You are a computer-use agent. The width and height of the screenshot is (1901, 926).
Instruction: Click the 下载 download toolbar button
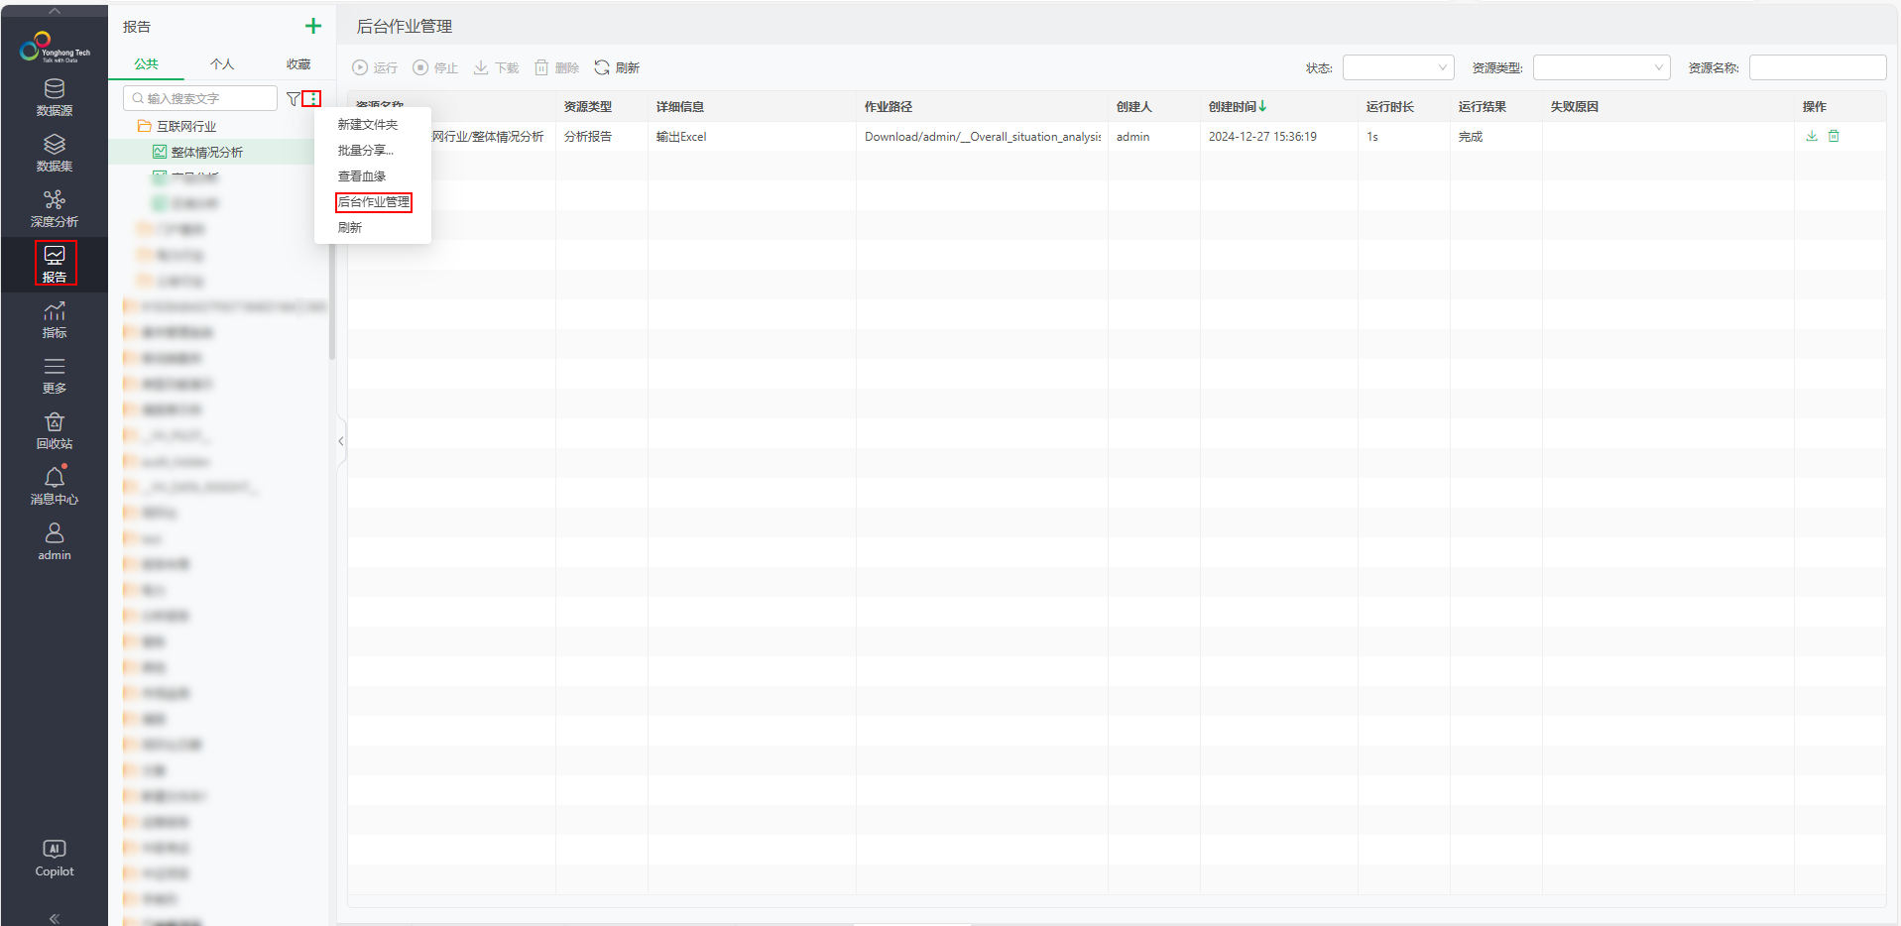pyautogui.click(x=496, y=67)
